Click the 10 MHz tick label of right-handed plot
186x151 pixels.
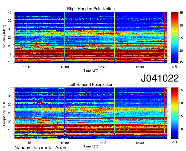tap(10, 62)
